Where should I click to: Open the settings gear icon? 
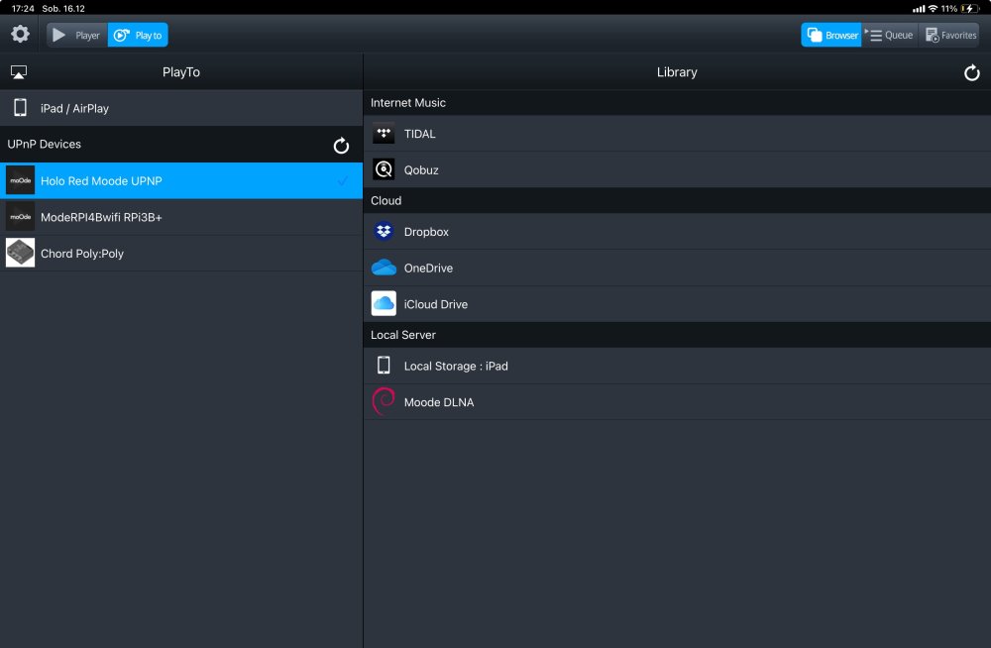coord(20,34)
